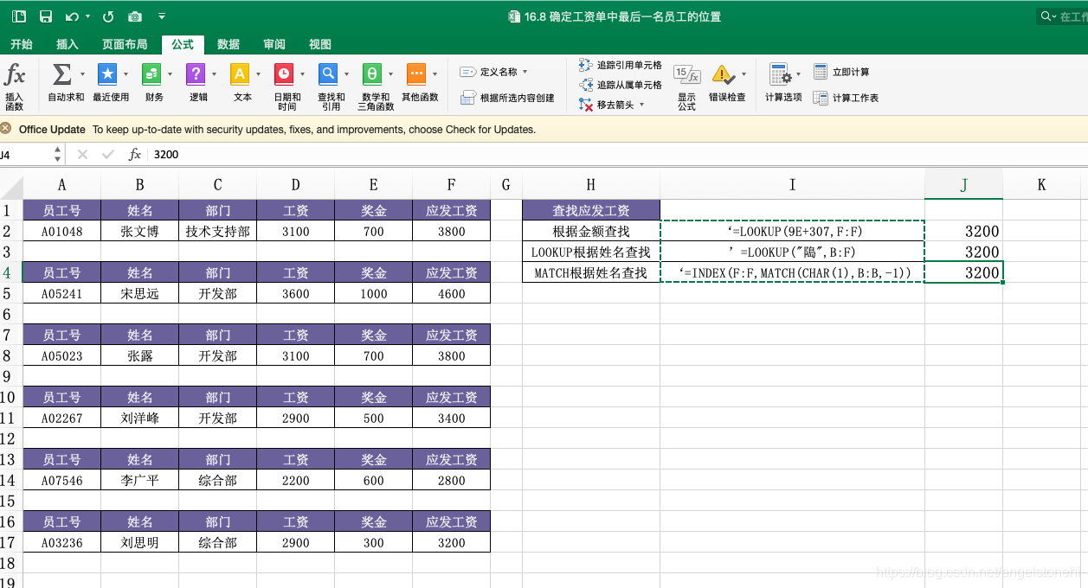This screenshot has width=1088, height=588.
Task: Click 立即计算 Calculate Now button
Action: tap(841, 72)
